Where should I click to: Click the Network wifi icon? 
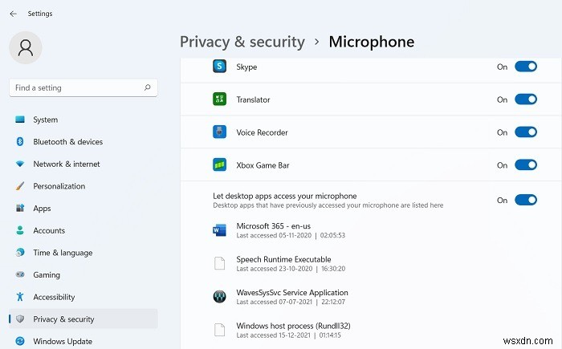coord(20,164)
